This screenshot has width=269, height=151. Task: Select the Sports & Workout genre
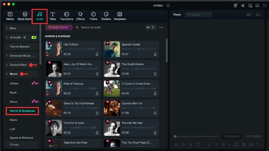click(x=22, y=138)
